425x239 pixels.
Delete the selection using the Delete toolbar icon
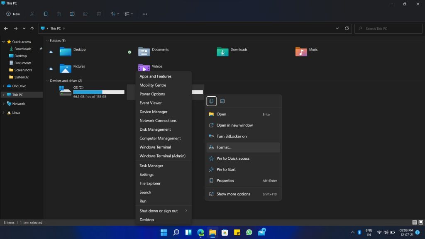click(99, 14)
